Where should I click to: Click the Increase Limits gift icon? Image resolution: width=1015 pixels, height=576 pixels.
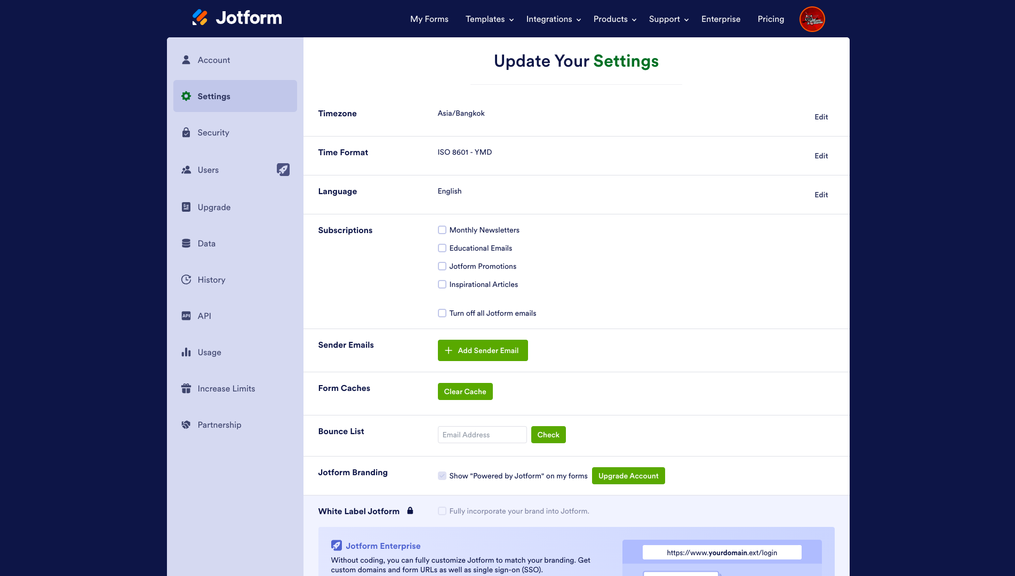pos(186,388)
